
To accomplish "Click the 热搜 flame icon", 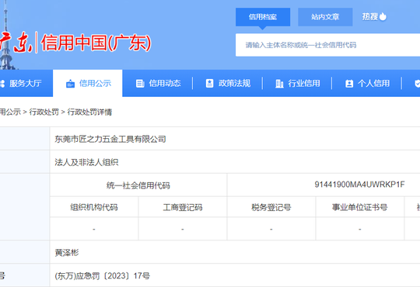I will click(x=383, y=16).
